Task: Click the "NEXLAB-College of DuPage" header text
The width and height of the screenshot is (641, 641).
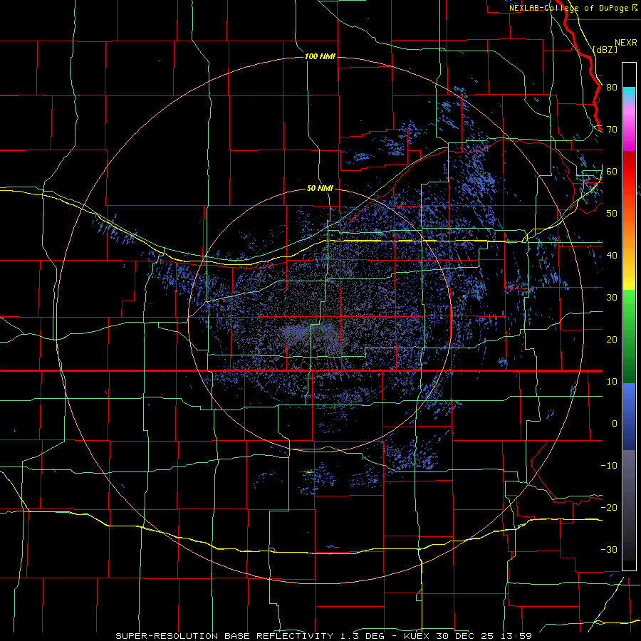Action: [x=568, y=8]
